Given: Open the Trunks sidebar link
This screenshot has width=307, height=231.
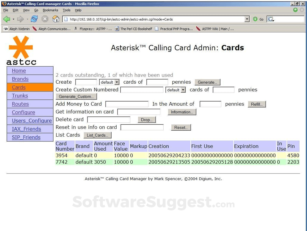Looking at the screenshot, I should click(20, 96).
